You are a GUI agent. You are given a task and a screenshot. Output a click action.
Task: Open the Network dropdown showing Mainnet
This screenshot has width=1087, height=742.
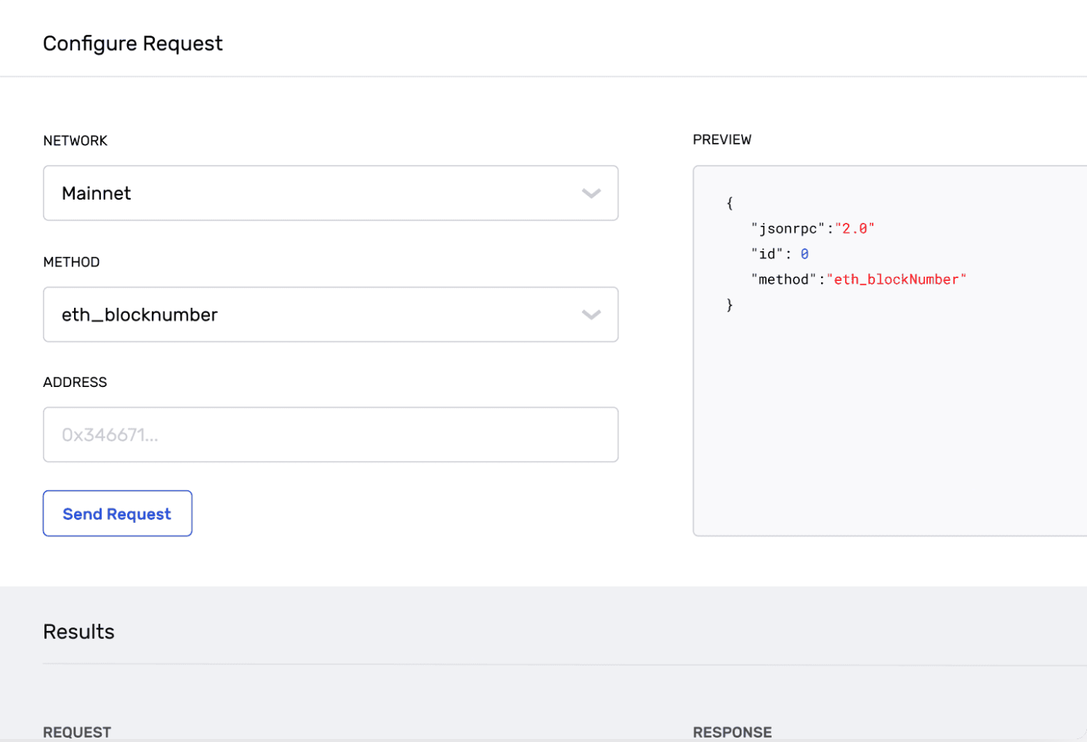[331, 193]
